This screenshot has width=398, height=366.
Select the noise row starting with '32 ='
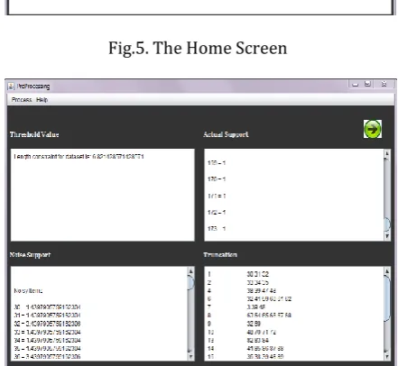click(47, 324)
